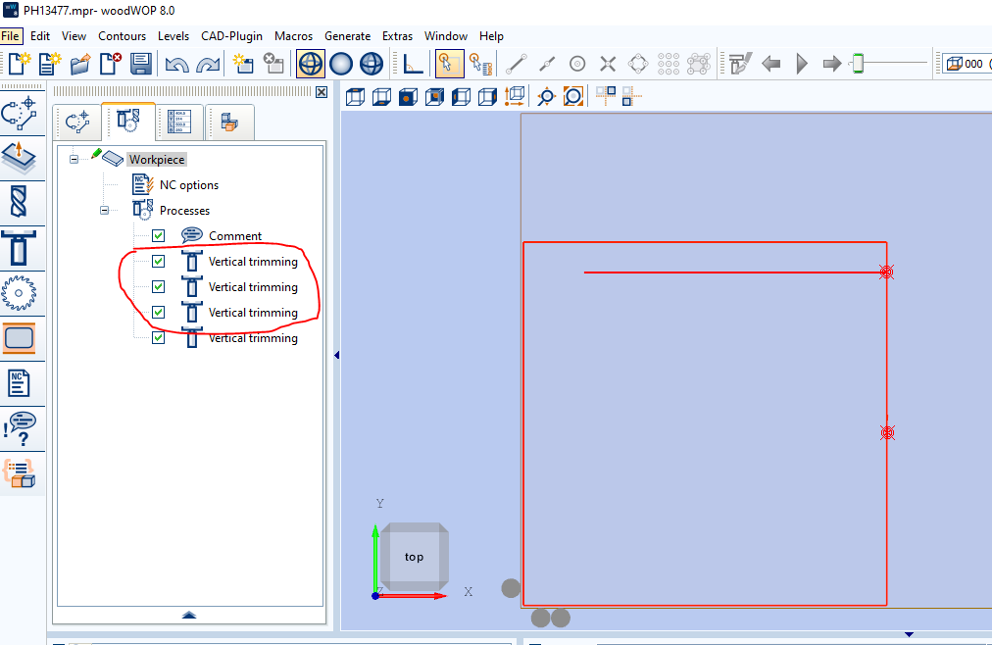
Task: Collapse left panel with side arrow
Action: (336, 356)
